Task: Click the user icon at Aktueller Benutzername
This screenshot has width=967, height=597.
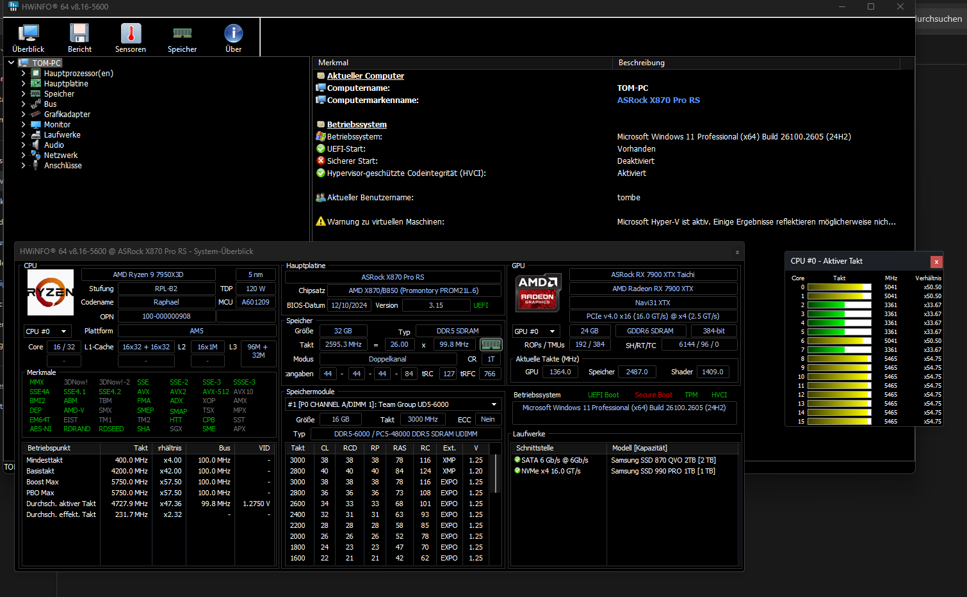Action: 321,197
